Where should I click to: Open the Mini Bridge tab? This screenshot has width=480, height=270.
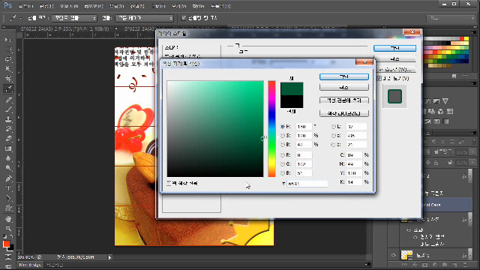pyautogui.click(x=30, y=265)
